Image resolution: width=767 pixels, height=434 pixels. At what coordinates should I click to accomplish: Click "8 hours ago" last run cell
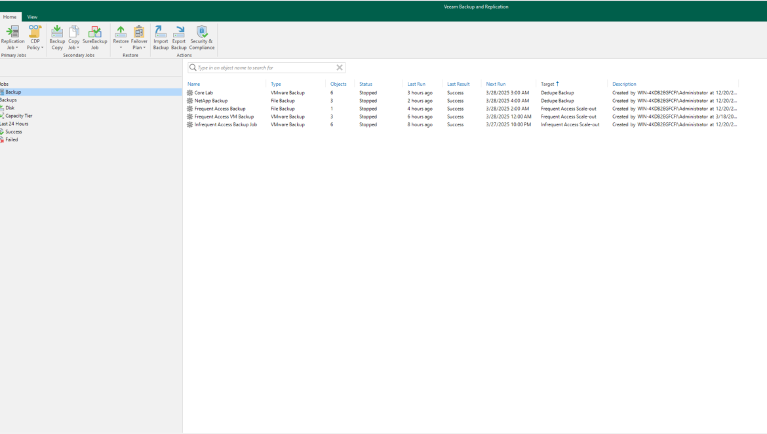(420, 124)
